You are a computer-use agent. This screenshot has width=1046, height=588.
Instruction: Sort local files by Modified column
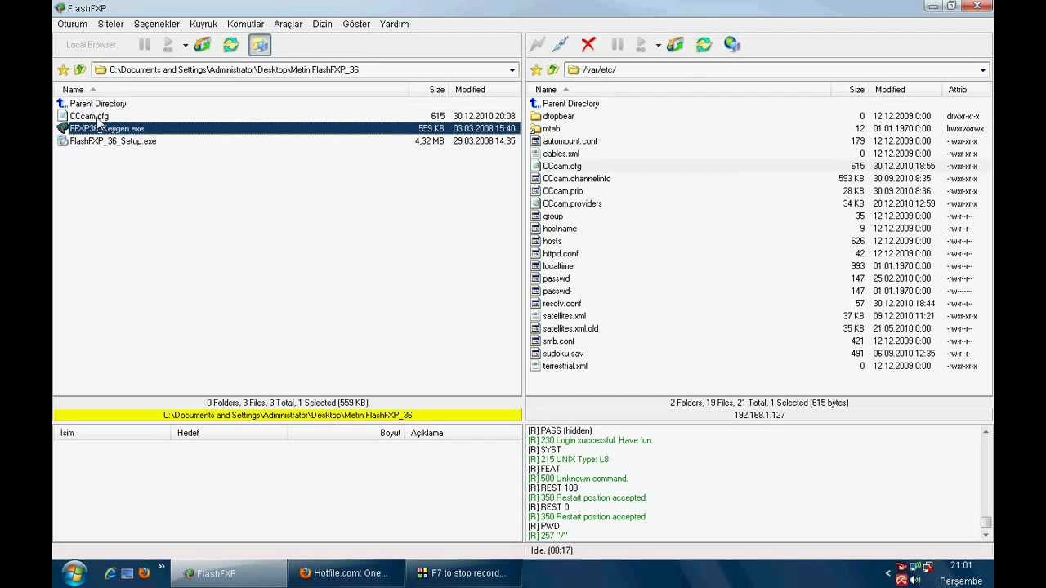(x=484, y=90)
